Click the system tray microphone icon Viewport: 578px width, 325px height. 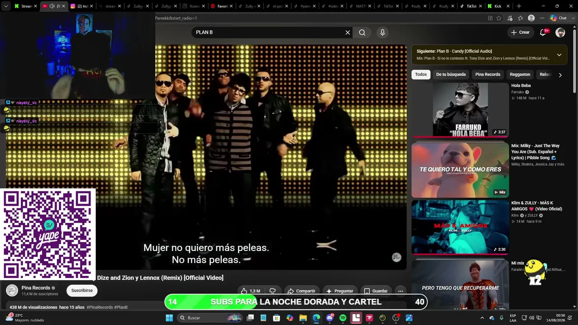coord(501,318)
